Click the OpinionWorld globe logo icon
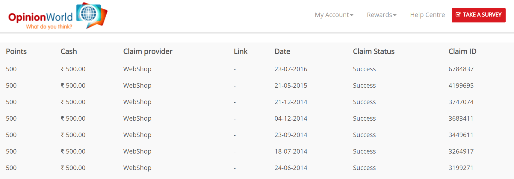514x179 pixels. pos(92,15)
